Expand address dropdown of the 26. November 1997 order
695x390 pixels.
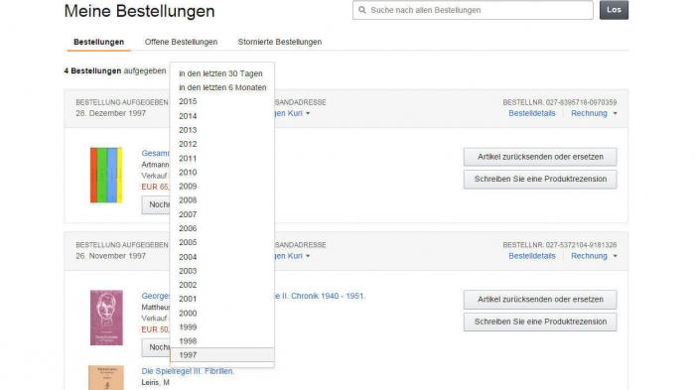coord(308,256)
